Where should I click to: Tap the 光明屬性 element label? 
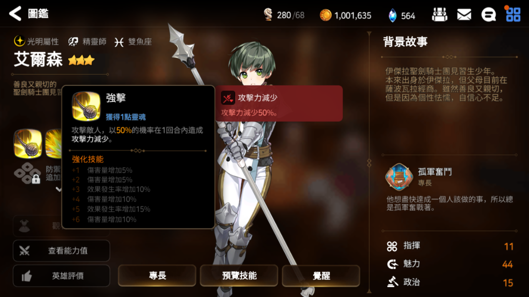pyautogui.click(x=36, y=41)
